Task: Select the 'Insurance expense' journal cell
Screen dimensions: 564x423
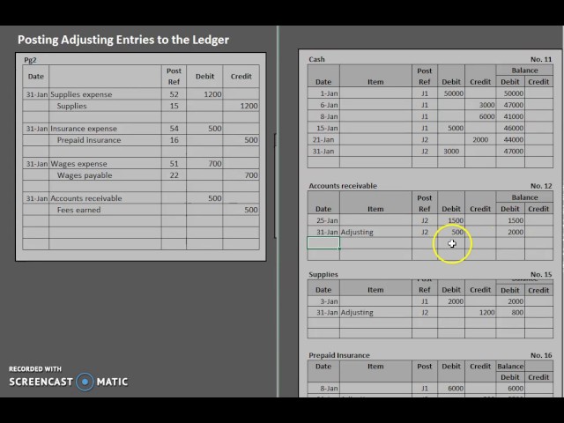Action: [105, 129]
